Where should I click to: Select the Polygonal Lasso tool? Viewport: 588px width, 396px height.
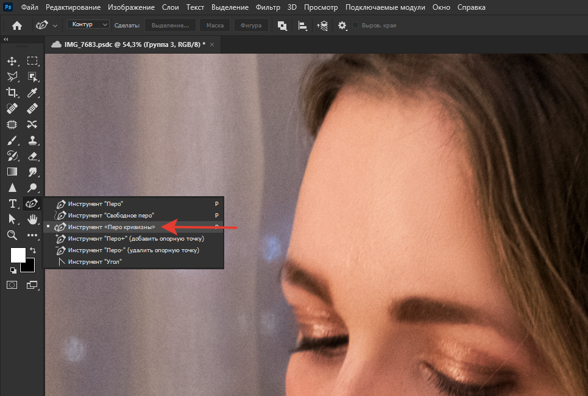tap(12, 77)
